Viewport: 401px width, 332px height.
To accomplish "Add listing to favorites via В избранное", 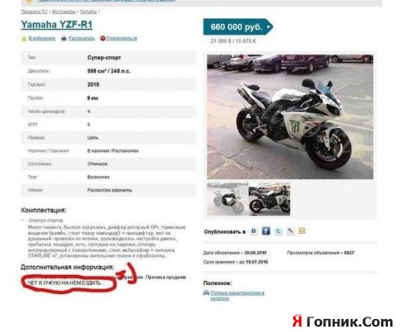I will coord(42,39).
